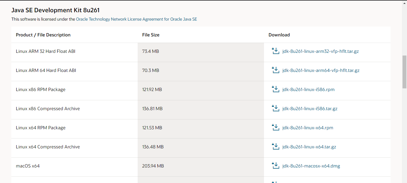Select Linux x86 Compressed Archive text
Viewport: 407px width, 183px height.
48,109
